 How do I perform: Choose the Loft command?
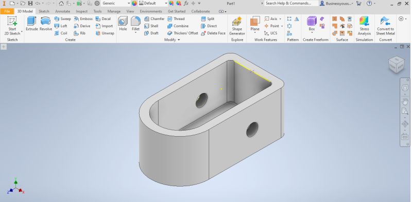(x=61, y=26)
